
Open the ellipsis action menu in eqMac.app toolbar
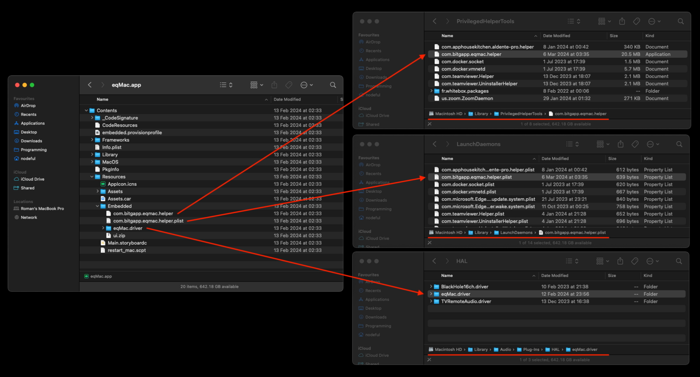(306, 85)
